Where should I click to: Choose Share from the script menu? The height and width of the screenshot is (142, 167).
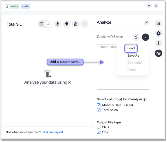point(131,70)
